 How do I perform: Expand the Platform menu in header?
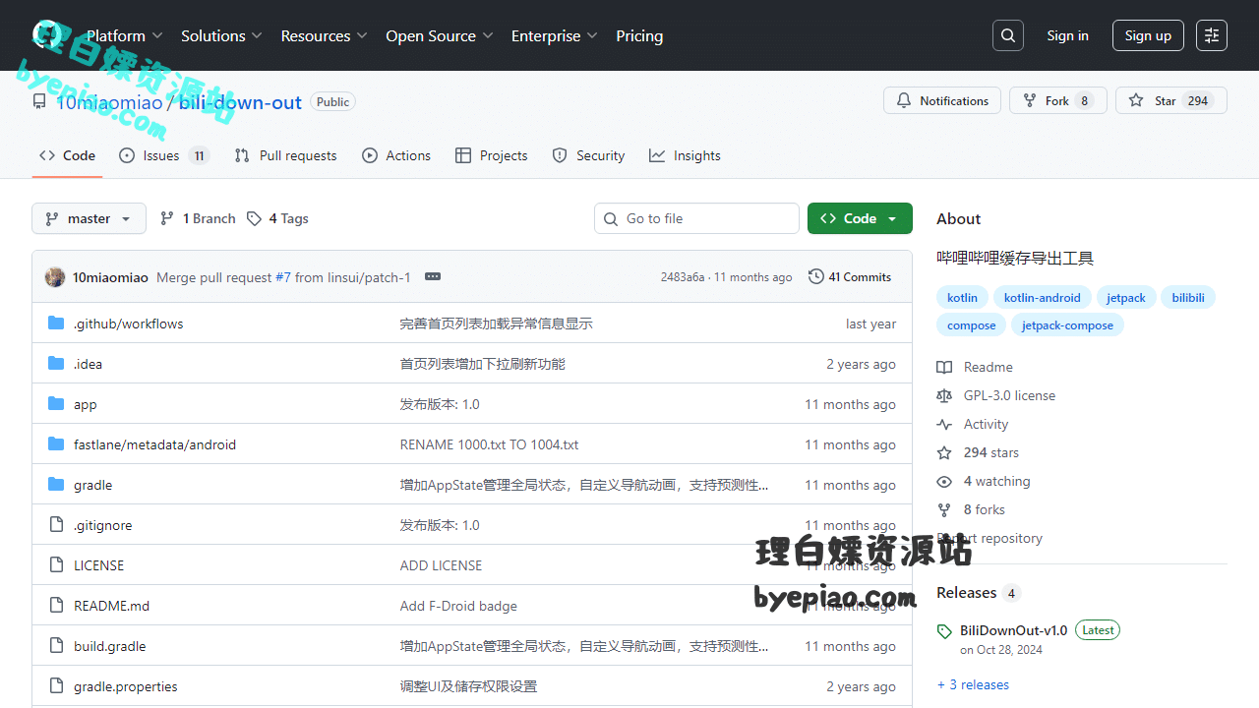[124, 35]
